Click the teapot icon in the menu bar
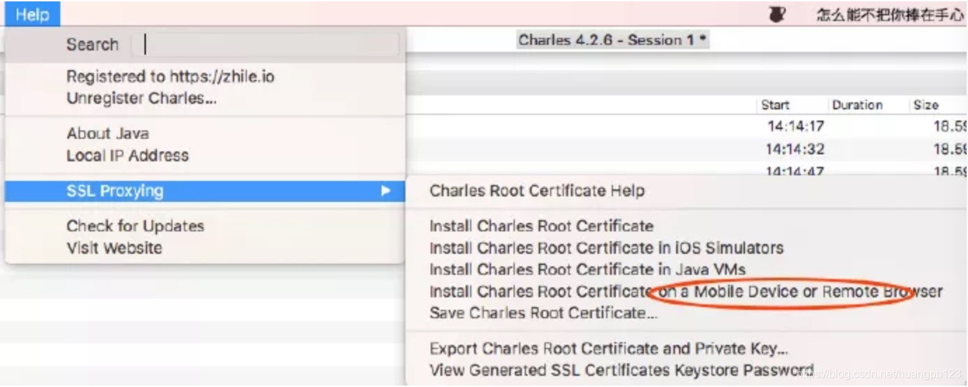 pyautogui.click(x=777, y=14)
